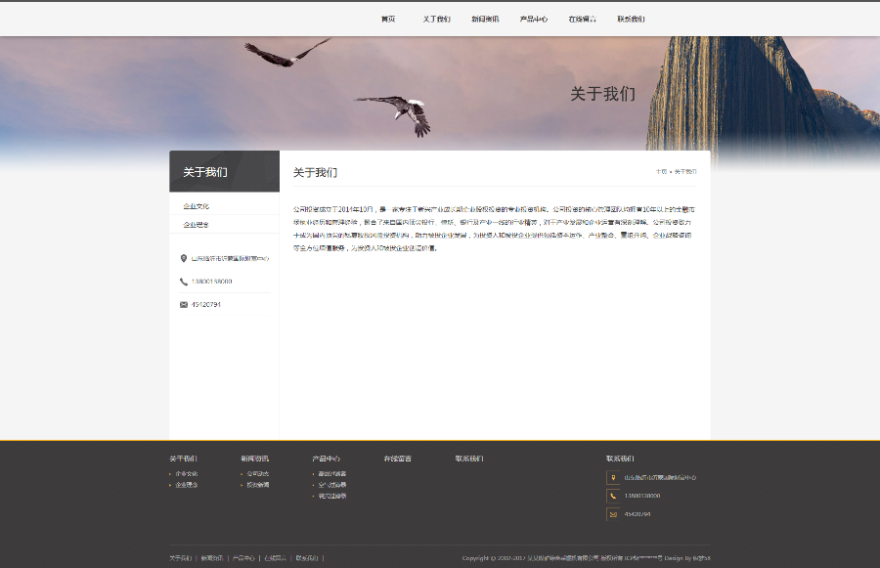The width and height of the screenshot is (880, 568).
Task: Open 产品中心 in the top navigation
Action: (534, 20)
